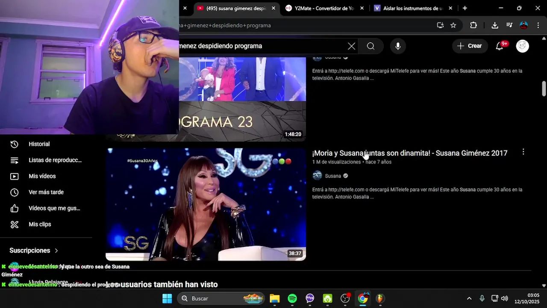This screenshot has width=547, height=308.
Task: Install page as app icon in address bar
Action: pos(440,25)
